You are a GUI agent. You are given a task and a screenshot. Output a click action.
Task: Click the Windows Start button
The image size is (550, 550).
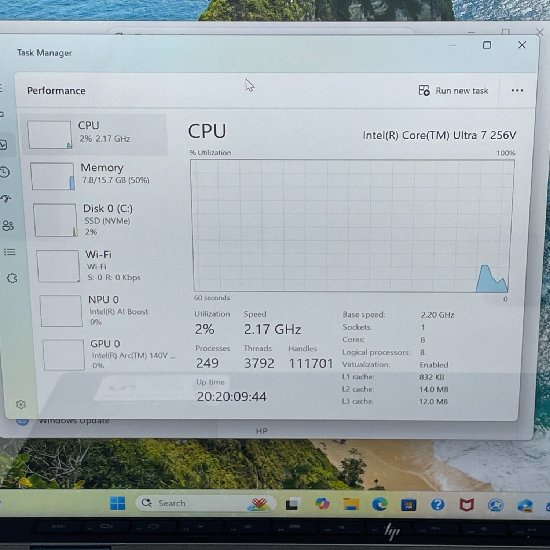point(118,503)
